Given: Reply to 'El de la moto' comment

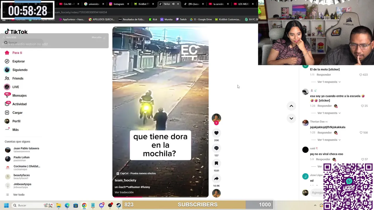Looking at the screenshot, I should tap(324, 75).
